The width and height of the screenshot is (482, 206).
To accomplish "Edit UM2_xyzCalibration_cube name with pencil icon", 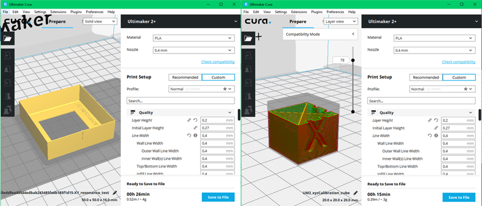I will tap(356, 193).
